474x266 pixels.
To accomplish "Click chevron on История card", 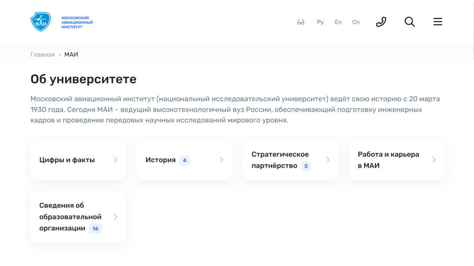I will [222, 160].
